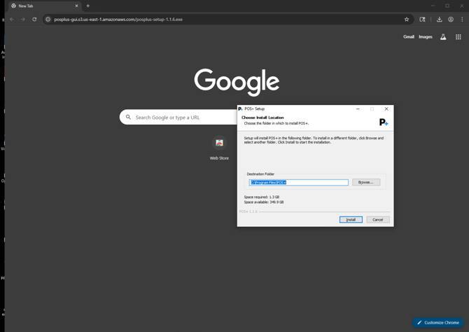Close the New Tab tab

[x=76, y=6]
